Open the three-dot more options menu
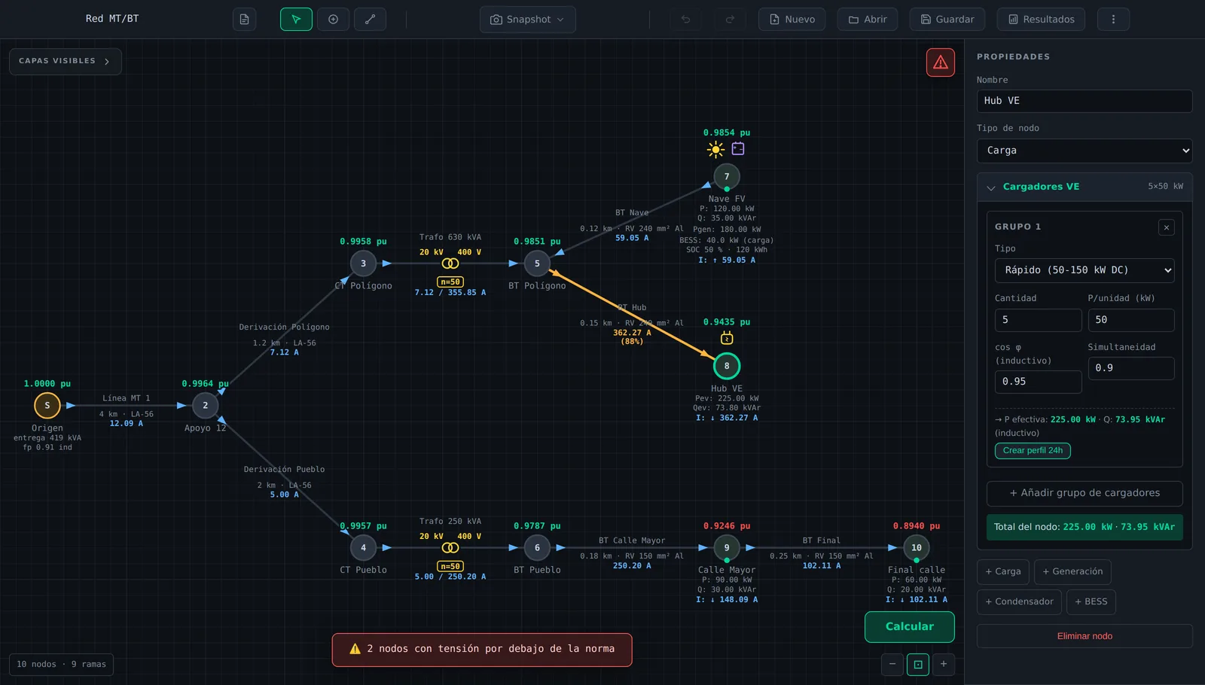This screenshot has width=1205, height=685. tap(1113, 20)
